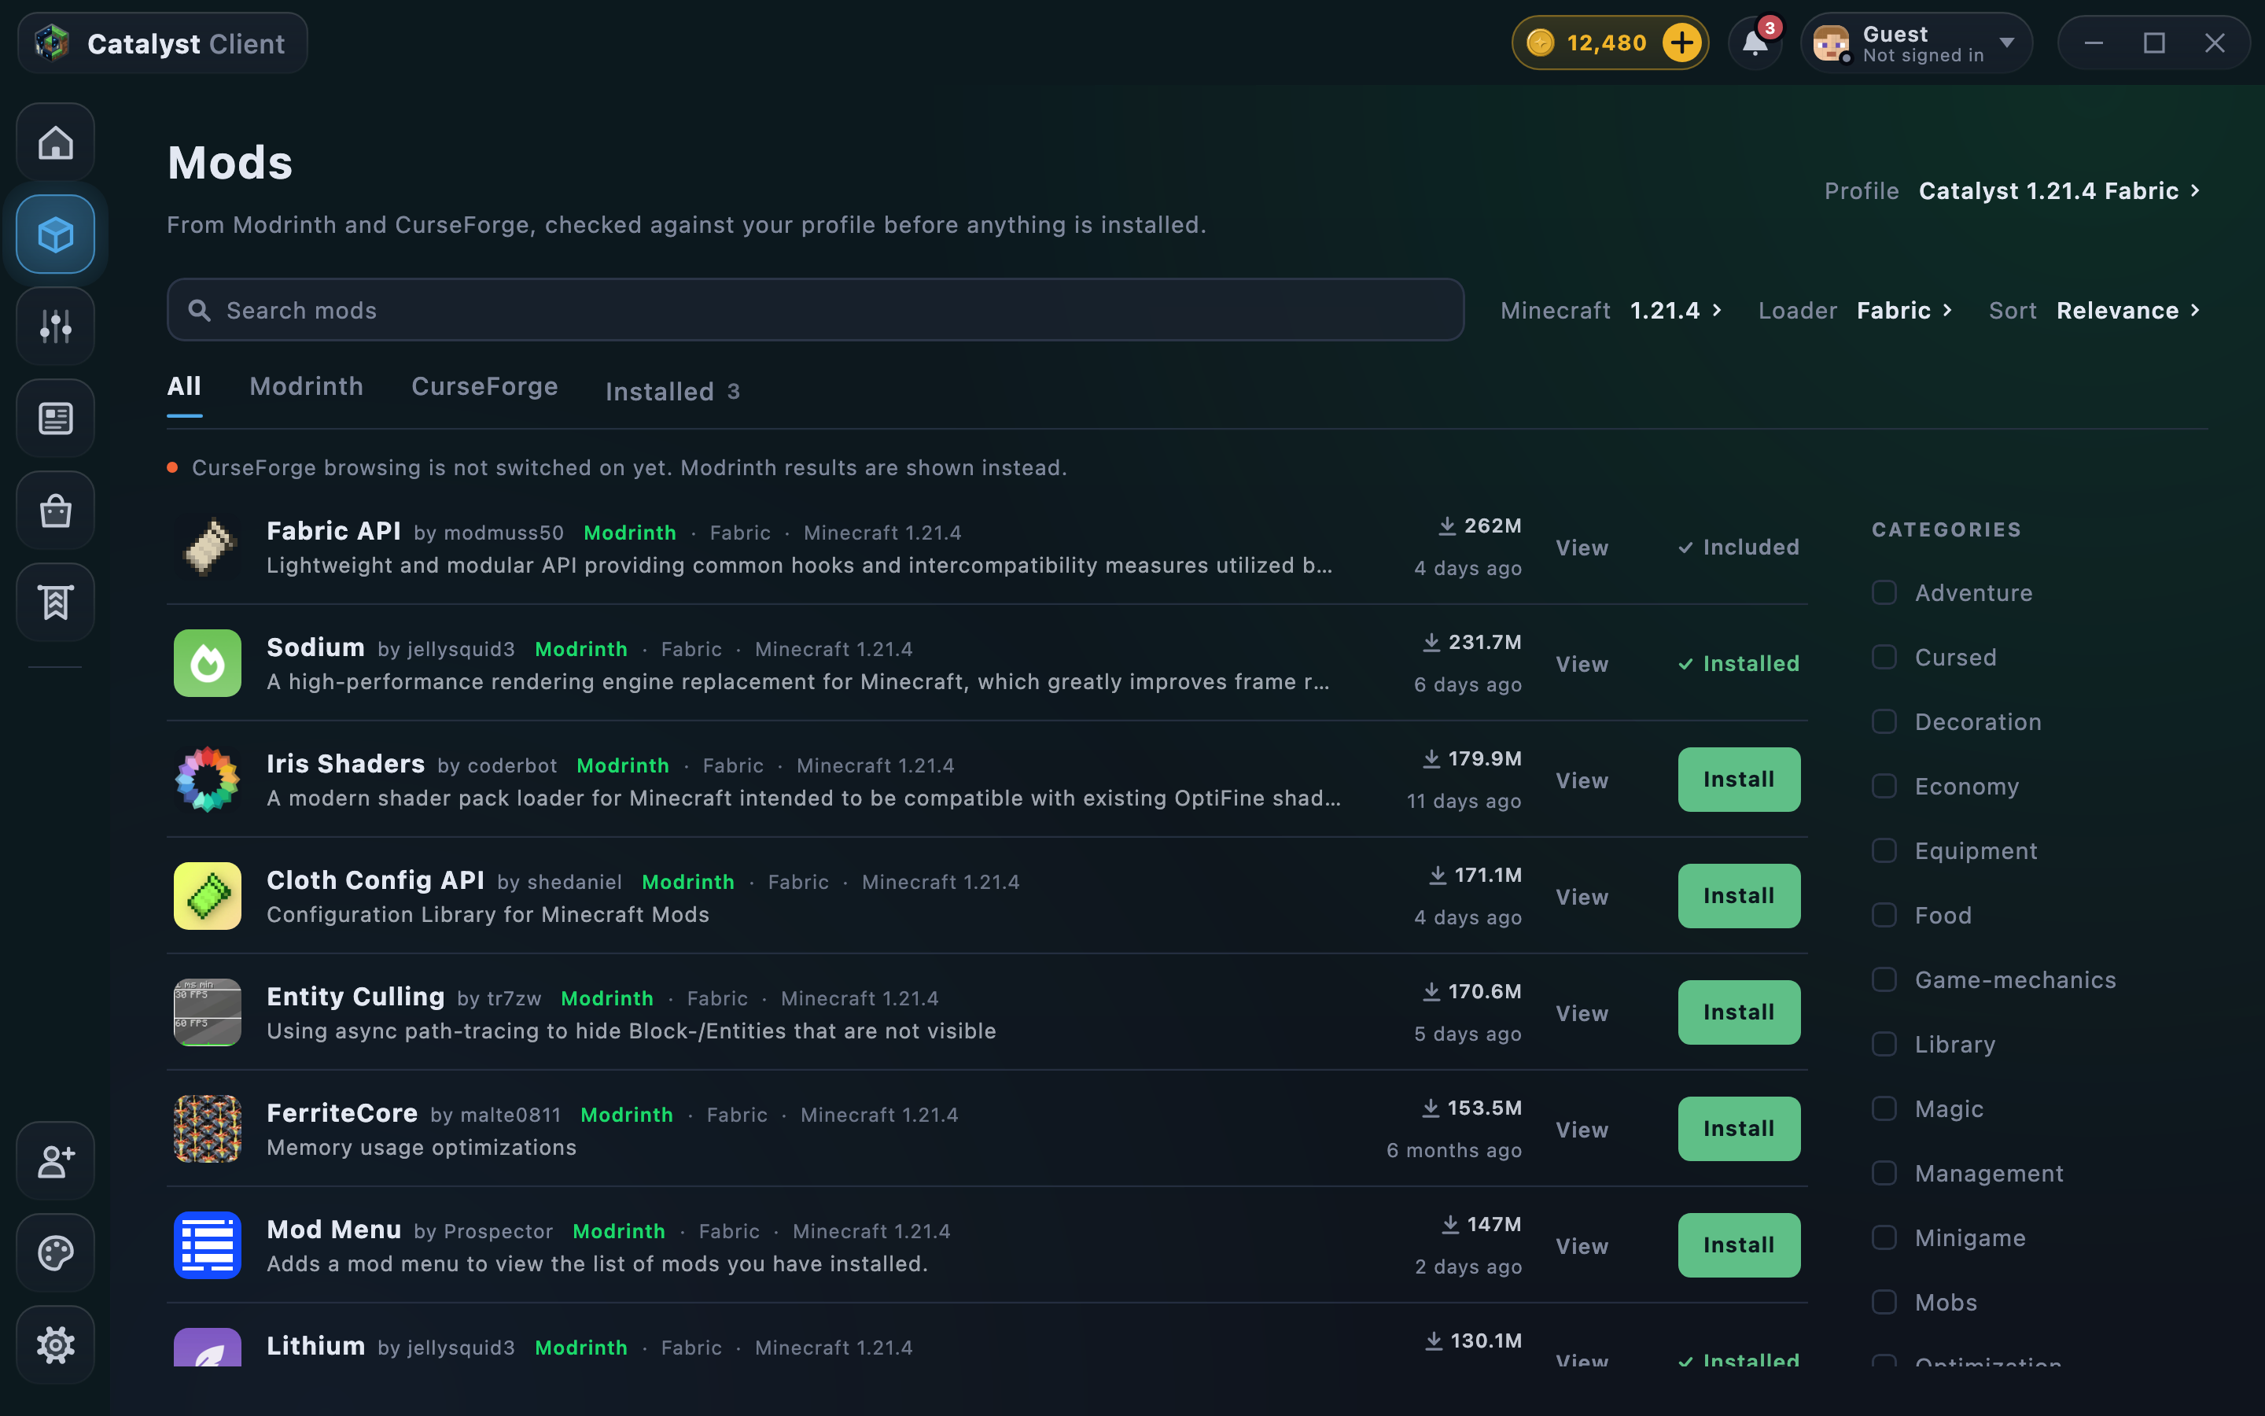Open the news page sidebar icon
Screen dimensions: 2265x1416
(55, 419)
